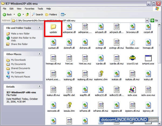Select the hmmapi.dll file icon
Viewport: 162px width, 126px height.
click(148, 42)
